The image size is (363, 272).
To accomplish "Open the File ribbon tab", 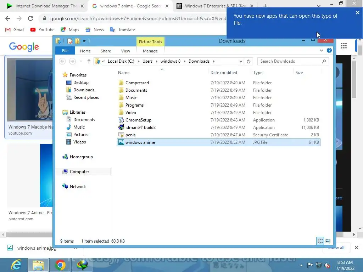I will tap(65, 51).
